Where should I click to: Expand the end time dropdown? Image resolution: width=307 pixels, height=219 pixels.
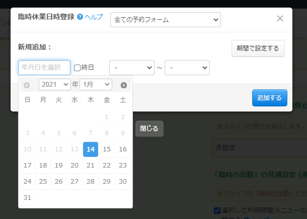[187, 68]
